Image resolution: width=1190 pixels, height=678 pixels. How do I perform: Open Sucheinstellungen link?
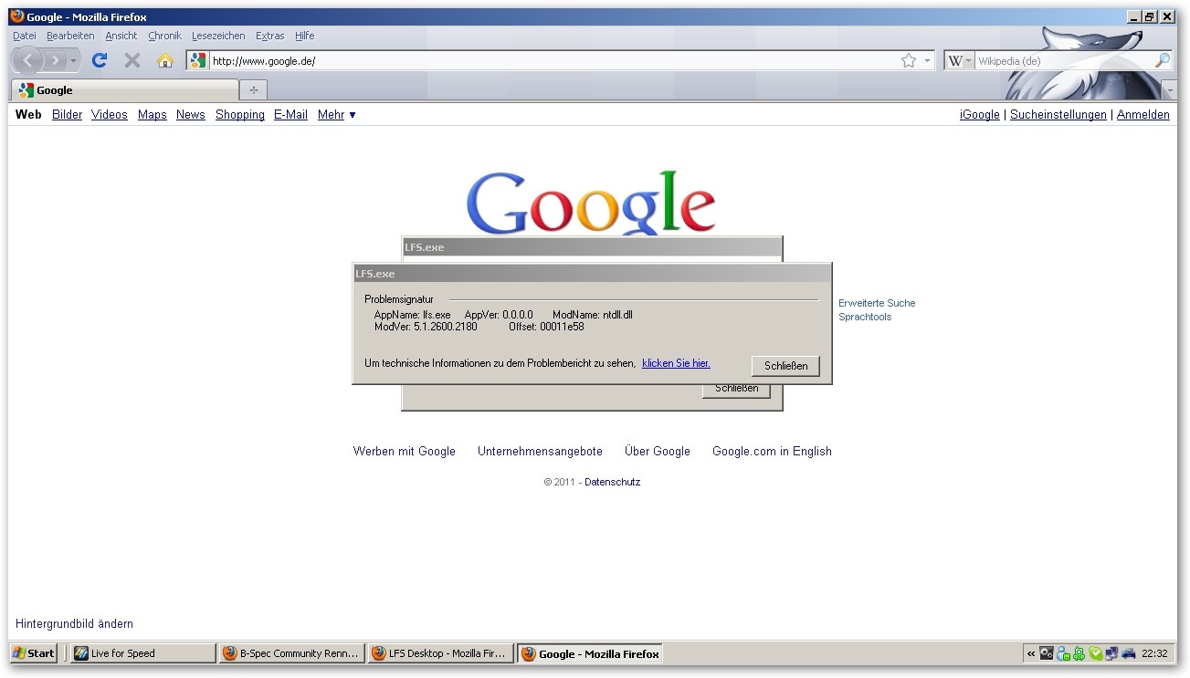(1058, 115)
